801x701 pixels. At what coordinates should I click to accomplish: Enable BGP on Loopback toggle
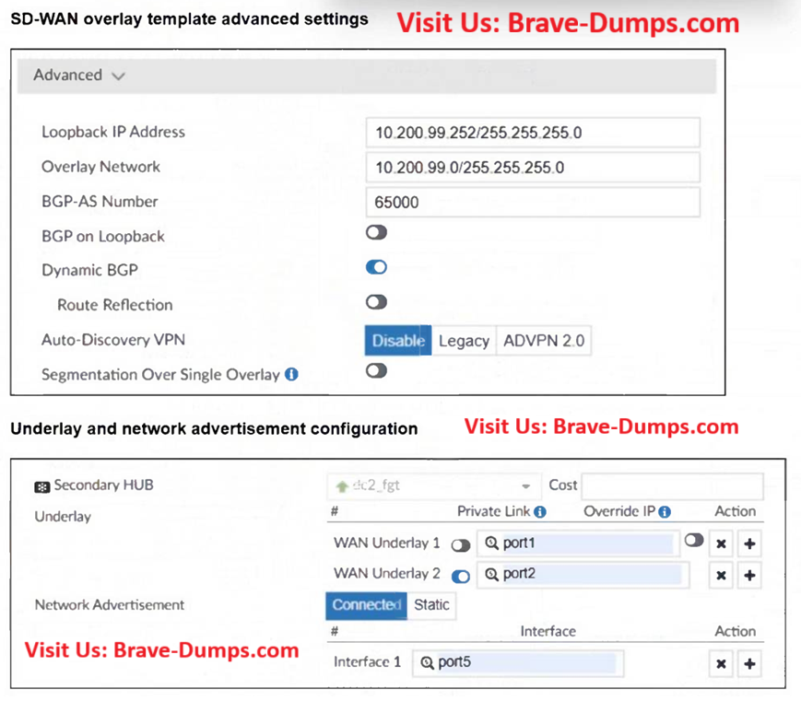(376, 233)
